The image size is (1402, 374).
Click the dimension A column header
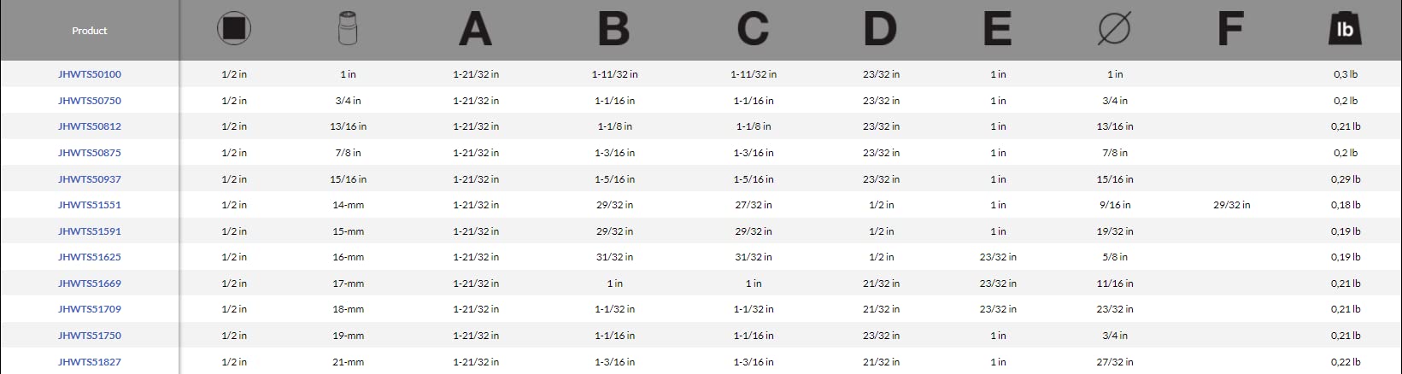click(476, 30)
